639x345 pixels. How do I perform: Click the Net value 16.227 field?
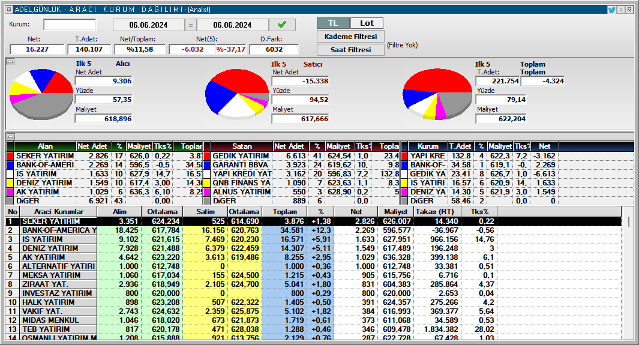click(37, 49)
